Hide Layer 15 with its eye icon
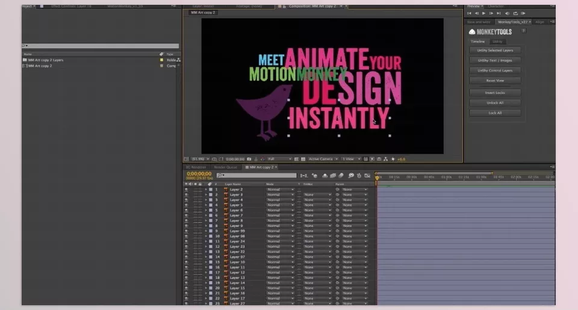578x310 pixels. [x=186, y=288]
